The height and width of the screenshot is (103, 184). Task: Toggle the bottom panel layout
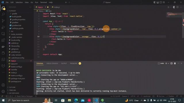pos(158,2)
